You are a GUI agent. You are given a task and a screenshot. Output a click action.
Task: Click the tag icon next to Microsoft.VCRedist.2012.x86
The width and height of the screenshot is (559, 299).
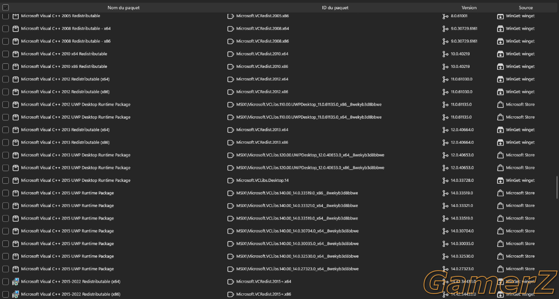pos(230,92)
